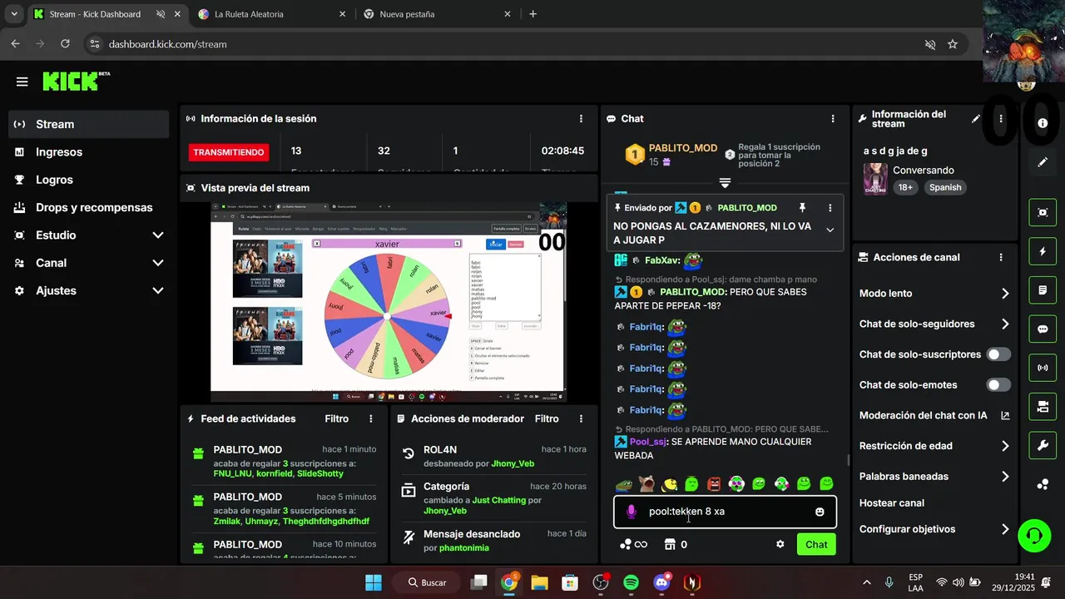Open the Acciones de canal options menu
The width and height of the screenshot is (1065, 599).
(x=1001, y=258)
